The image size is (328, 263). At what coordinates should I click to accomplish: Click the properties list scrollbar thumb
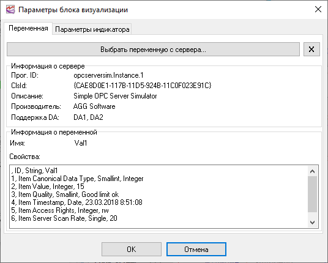312,194
